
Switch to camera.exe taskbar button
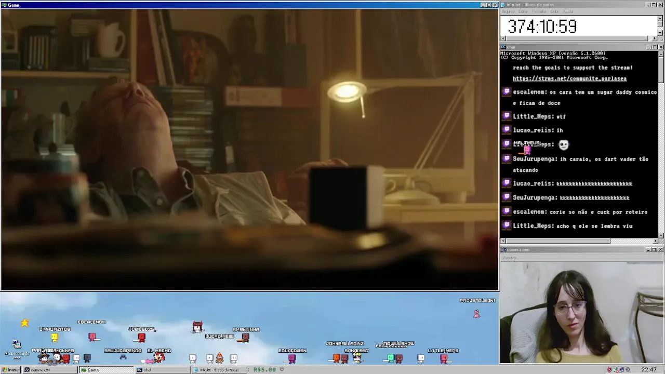tap(50, 370)
